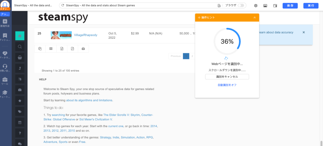The image size is (323, 146).
Task: Open the chat bubbles icon in SteamSpy sidebar
Action: (20, 144)
